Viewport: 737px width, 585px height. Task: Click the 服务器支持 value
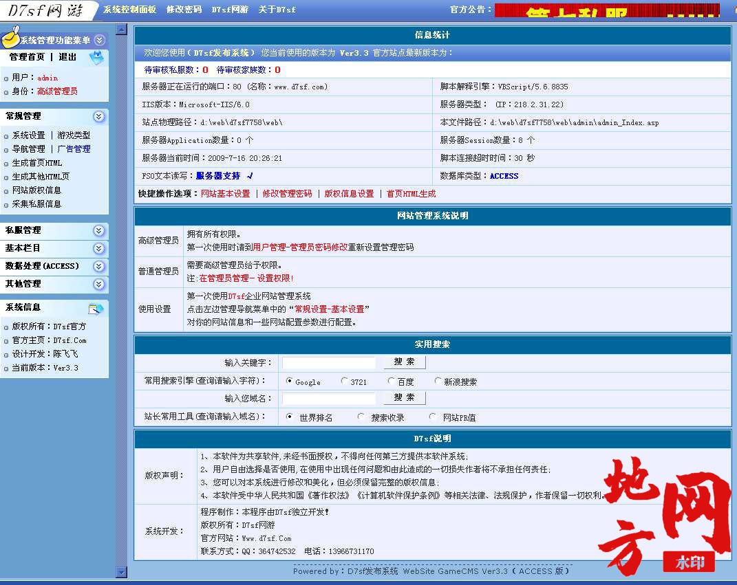(218, 176)
